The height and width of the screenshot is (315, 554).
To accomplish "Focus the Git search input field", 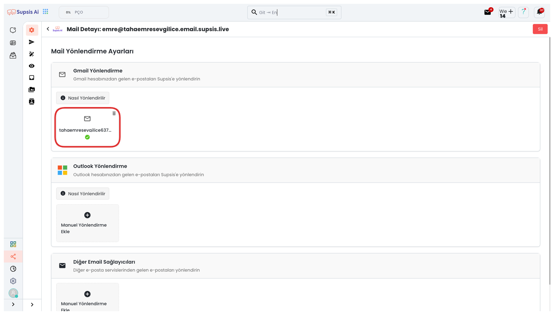I will pos(294,12).
